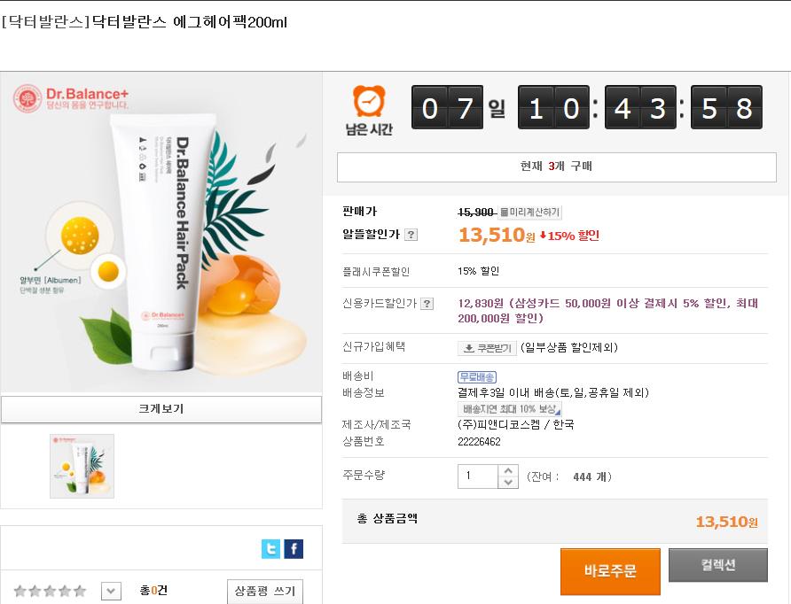Click help icon beside 알뜰할인가
This screenshot has width=791, height=604.
[411, 235]
